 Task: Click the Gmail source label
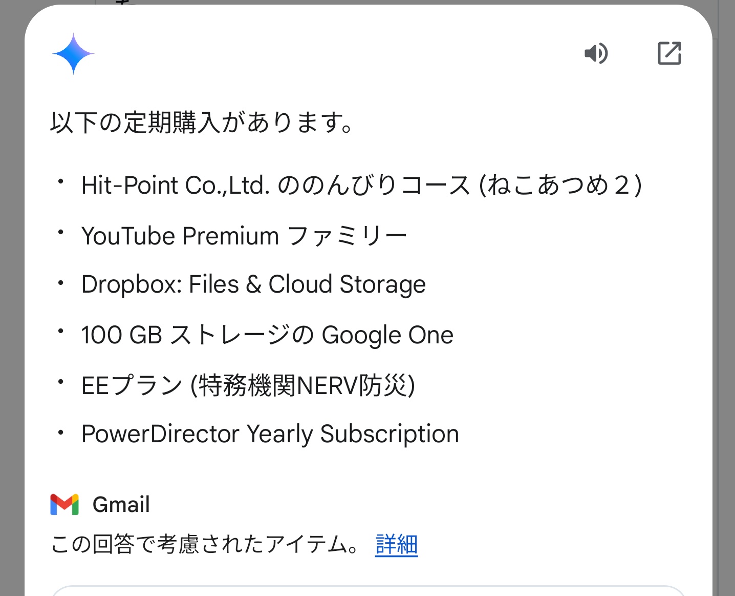click(121, 505)
